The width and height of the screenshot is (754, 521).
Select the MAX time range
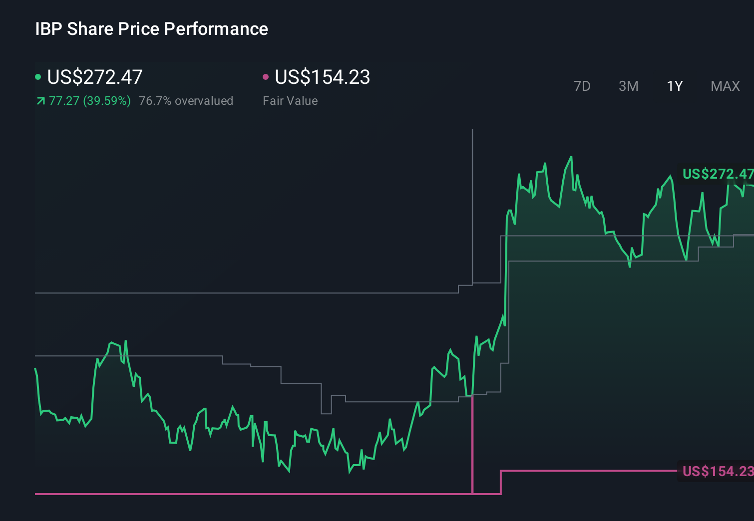point(725,86)
